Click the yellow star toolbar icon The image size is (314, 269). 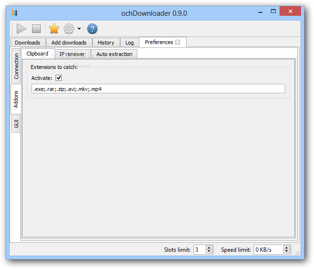(54, 29)
